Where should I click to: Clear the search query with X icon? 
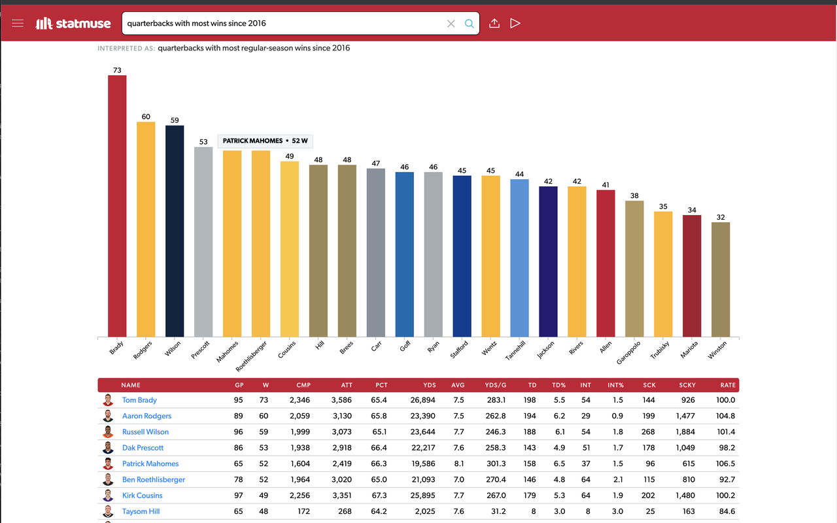[451, 24]
